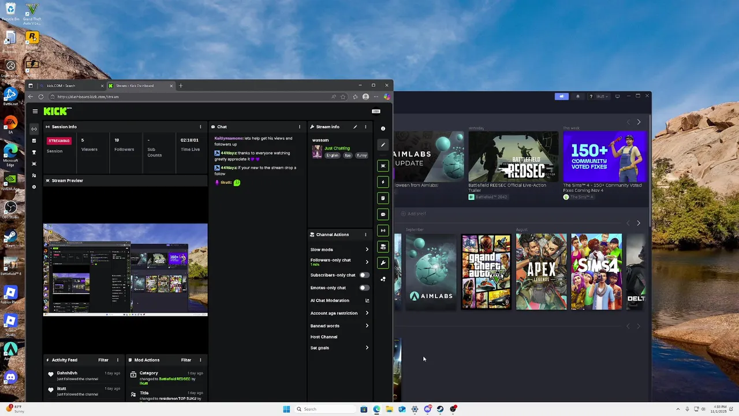The image size is (739, 416).
Task: Open Activity Feed Filter
Action: click(103, 360)
